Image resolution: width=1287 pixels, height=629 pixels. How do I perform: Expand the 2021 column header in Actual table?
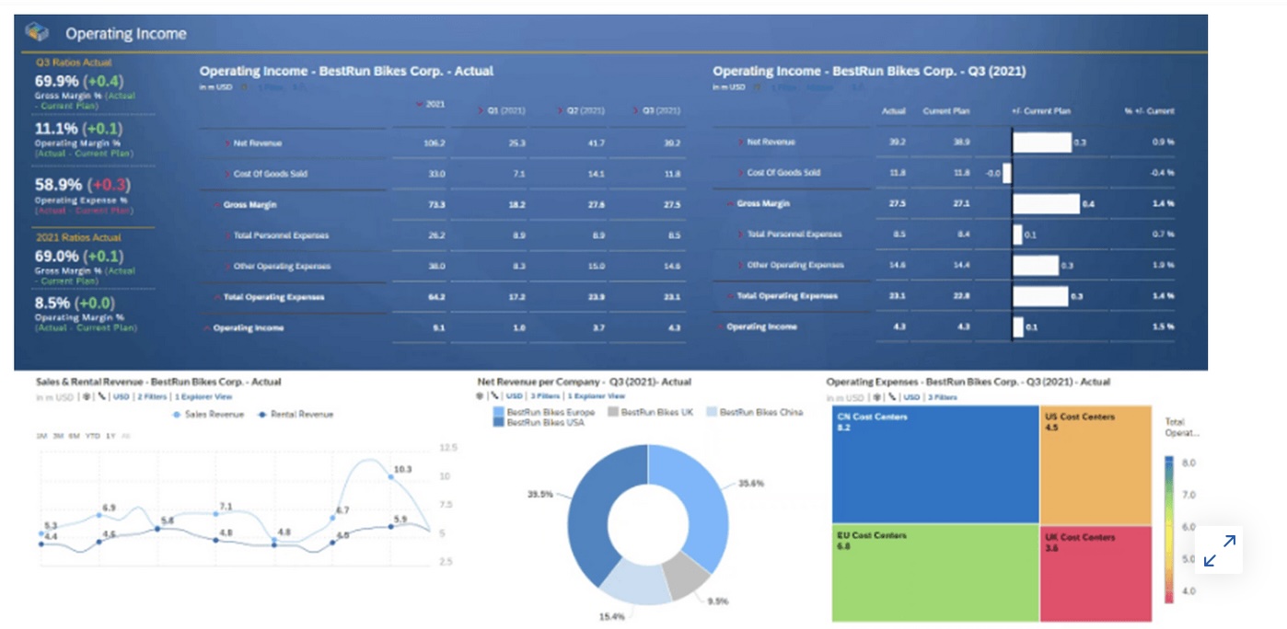(x=421, y=105)
